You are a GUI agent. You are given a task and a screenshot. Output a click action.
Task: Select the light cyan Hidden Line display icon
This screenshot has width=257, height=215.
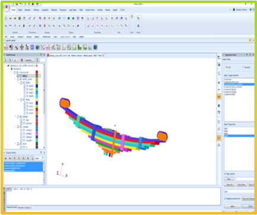(x=64, y=18)
